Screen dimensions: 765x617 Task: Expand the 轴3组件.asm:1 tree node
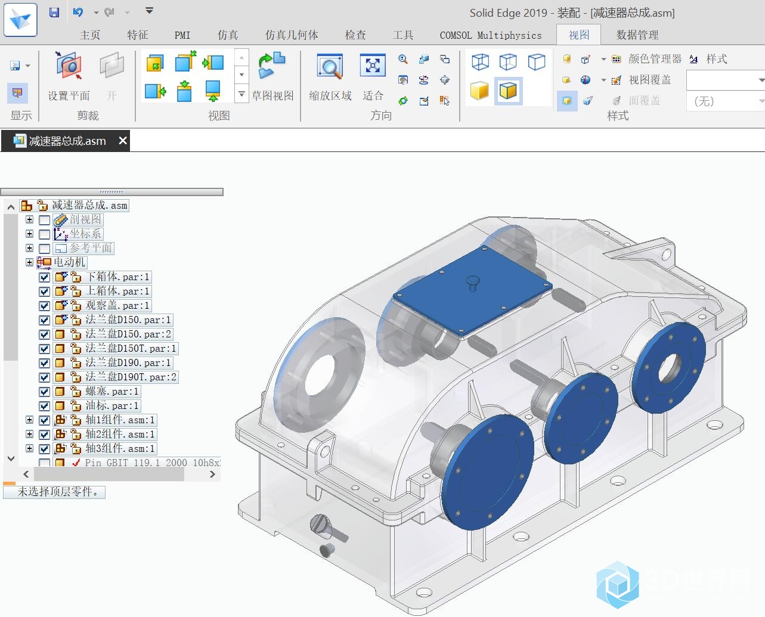pos(29,448)
